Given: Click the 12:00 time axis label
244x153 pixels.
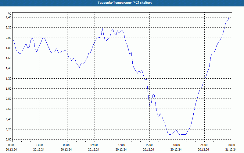Looking at the screenshot, I should click(x=122, y=145).
